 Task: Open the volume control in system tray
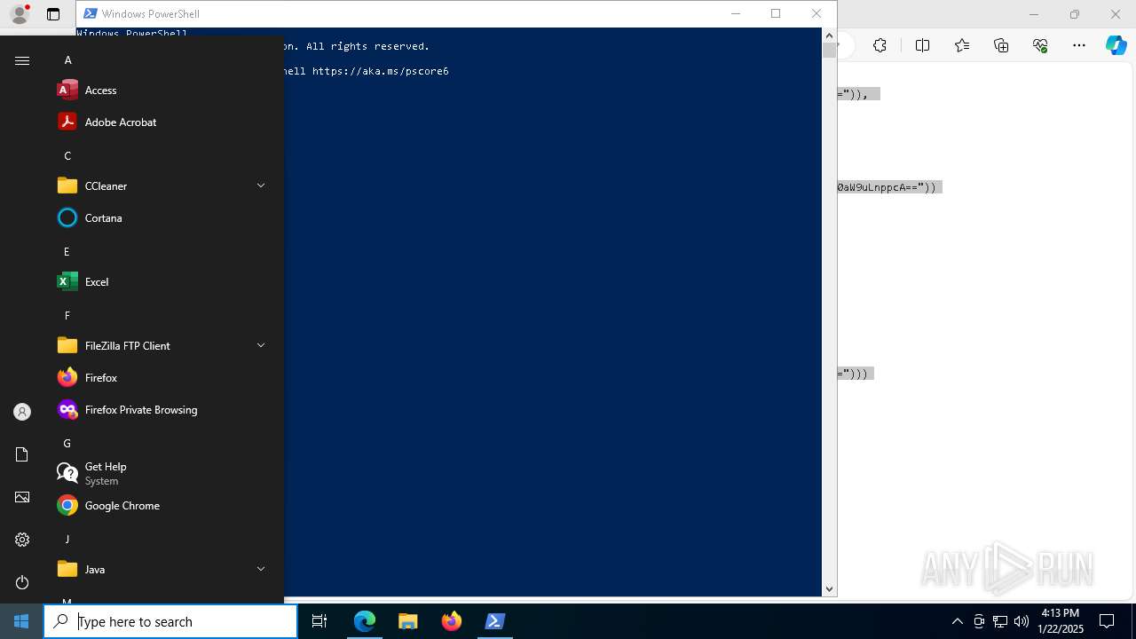click(x=1022, y=621)
